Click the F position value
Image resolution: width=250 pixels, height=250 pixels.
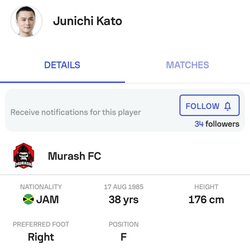pos(124,237)
